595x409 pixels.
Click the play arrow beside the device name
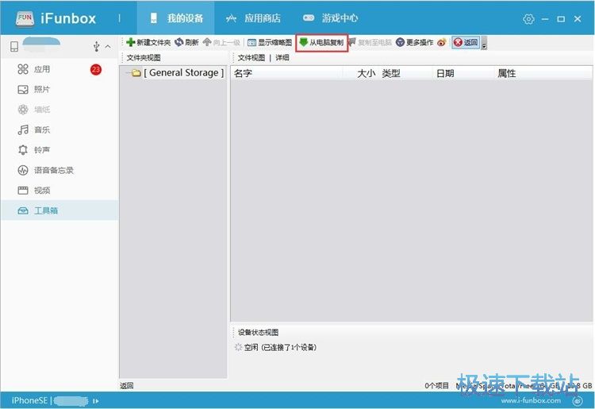pyautogui.click(x=96, y=401)
